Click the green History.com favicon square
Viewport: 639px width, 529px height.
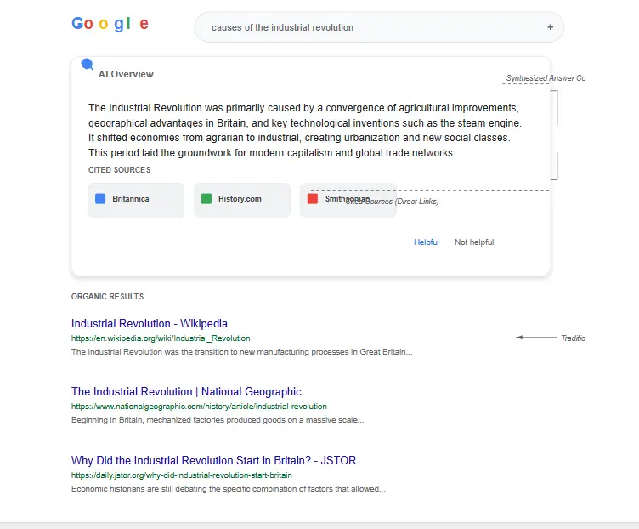pyautogui.click(x=206, y=199)
